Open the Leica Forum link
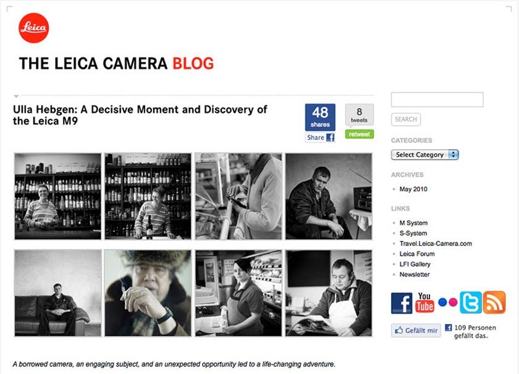 click(417, 254)
